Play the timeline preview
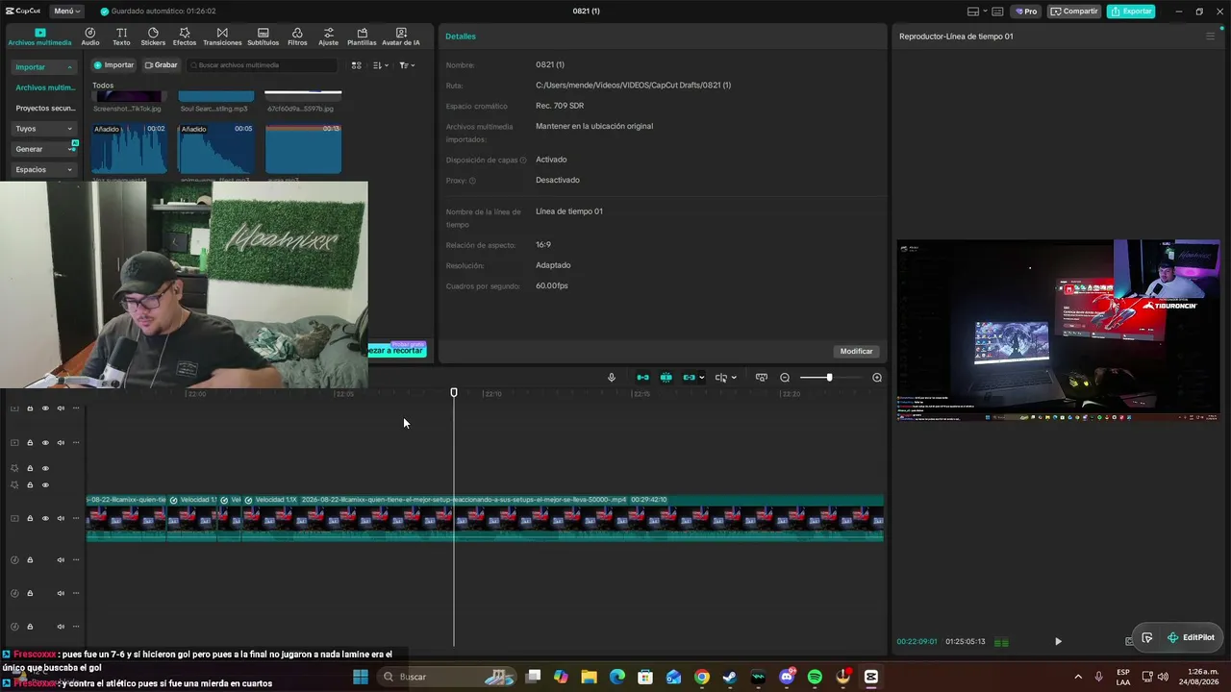The image size is (1231, 692). click(1058, 641)
